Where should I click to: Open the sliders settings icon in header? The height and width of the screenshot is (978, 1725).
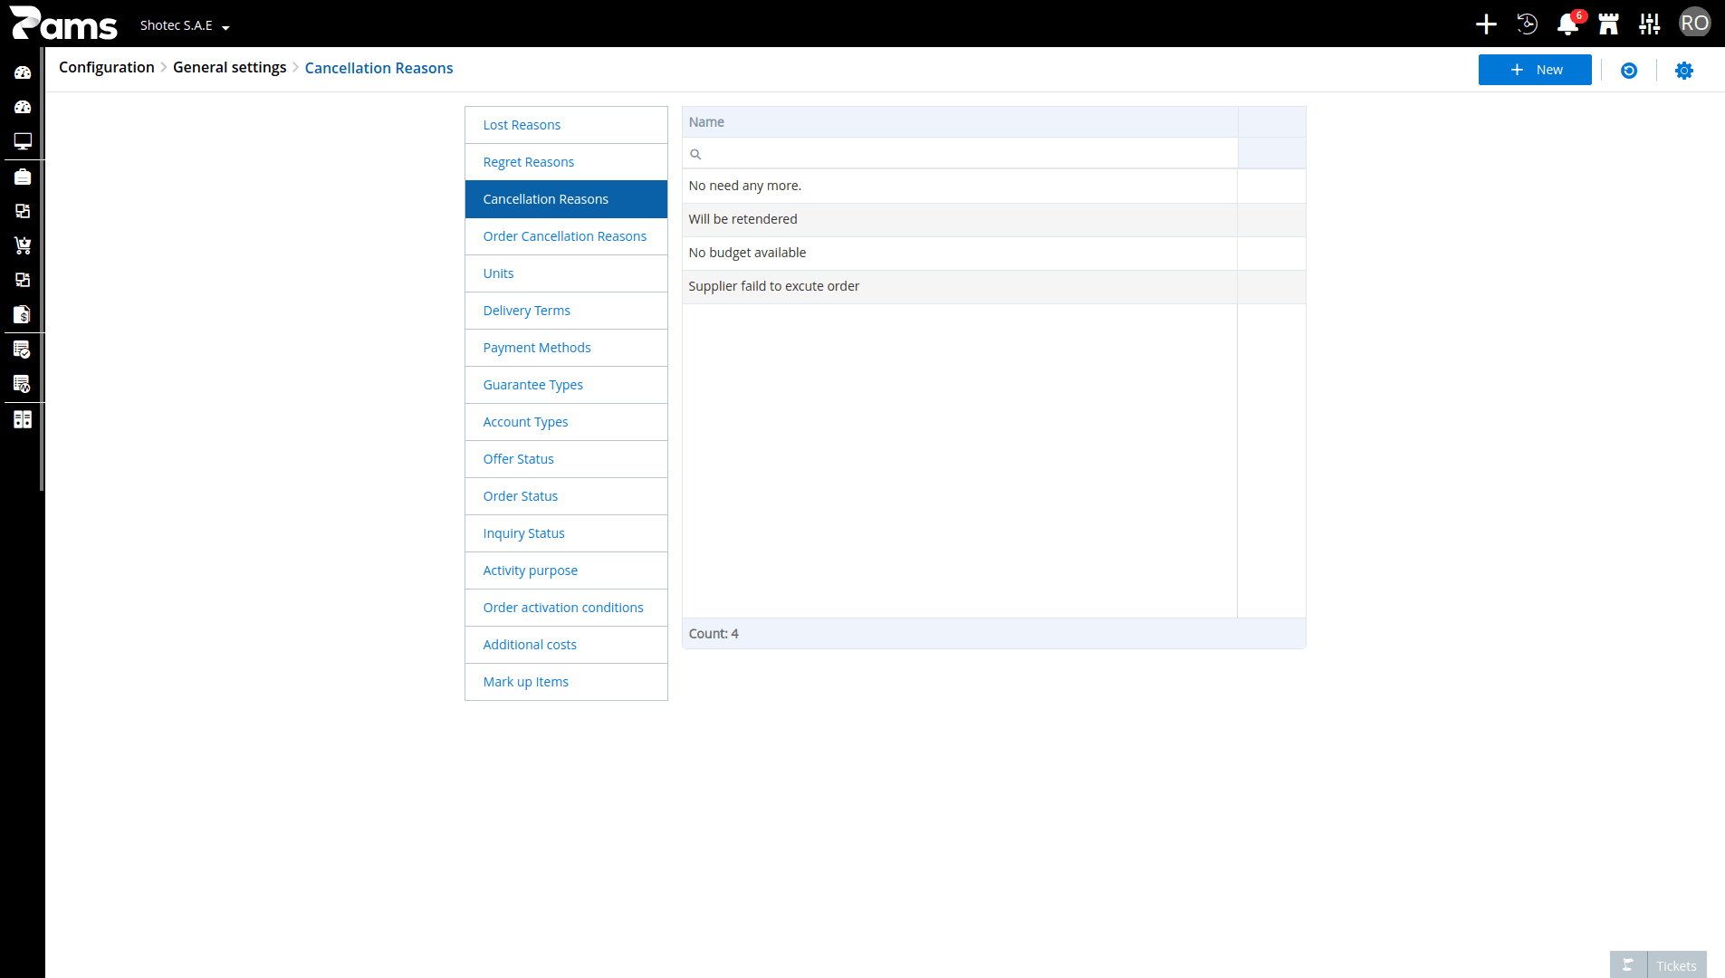[x=1649, y=24]
